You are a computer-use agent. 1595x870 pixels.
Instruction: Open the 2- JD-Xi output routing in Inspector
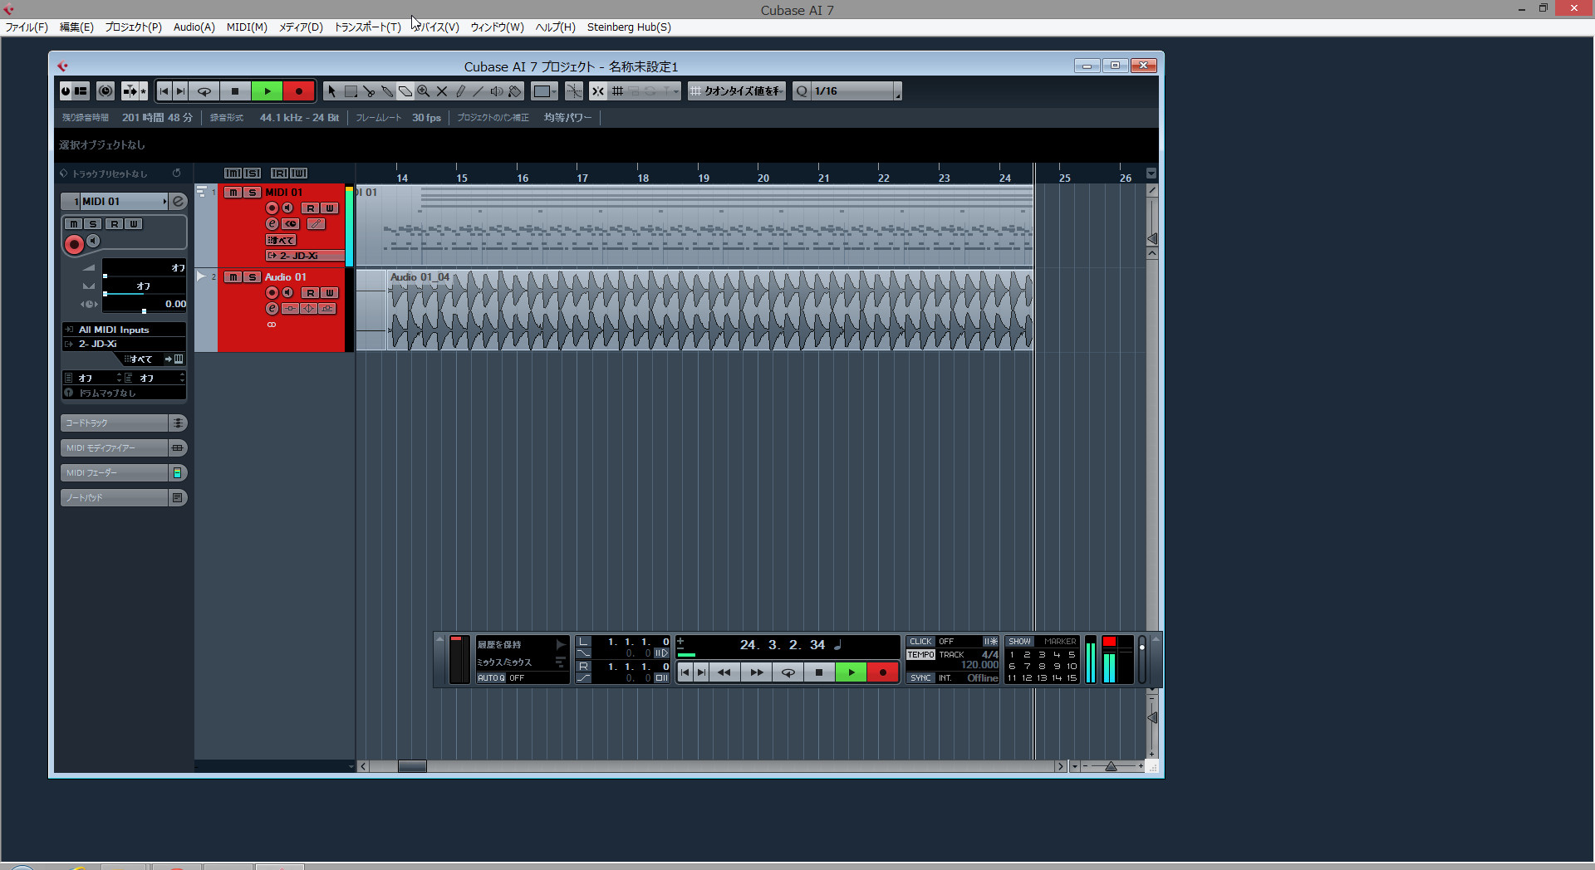point(124,344)
